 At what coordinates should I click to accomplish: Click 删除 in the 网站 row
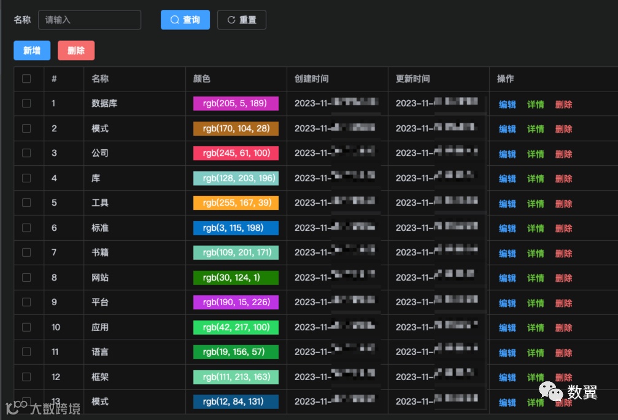[x=563, y=278]
